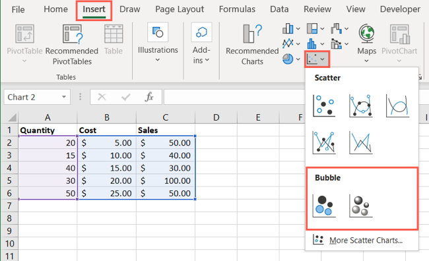Choose Scatter with Smooth Lines
The image size is (429, 261).
coord(397,105)
